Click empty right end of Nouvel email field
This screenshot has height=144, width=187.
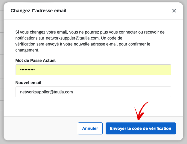coord(155,92)
